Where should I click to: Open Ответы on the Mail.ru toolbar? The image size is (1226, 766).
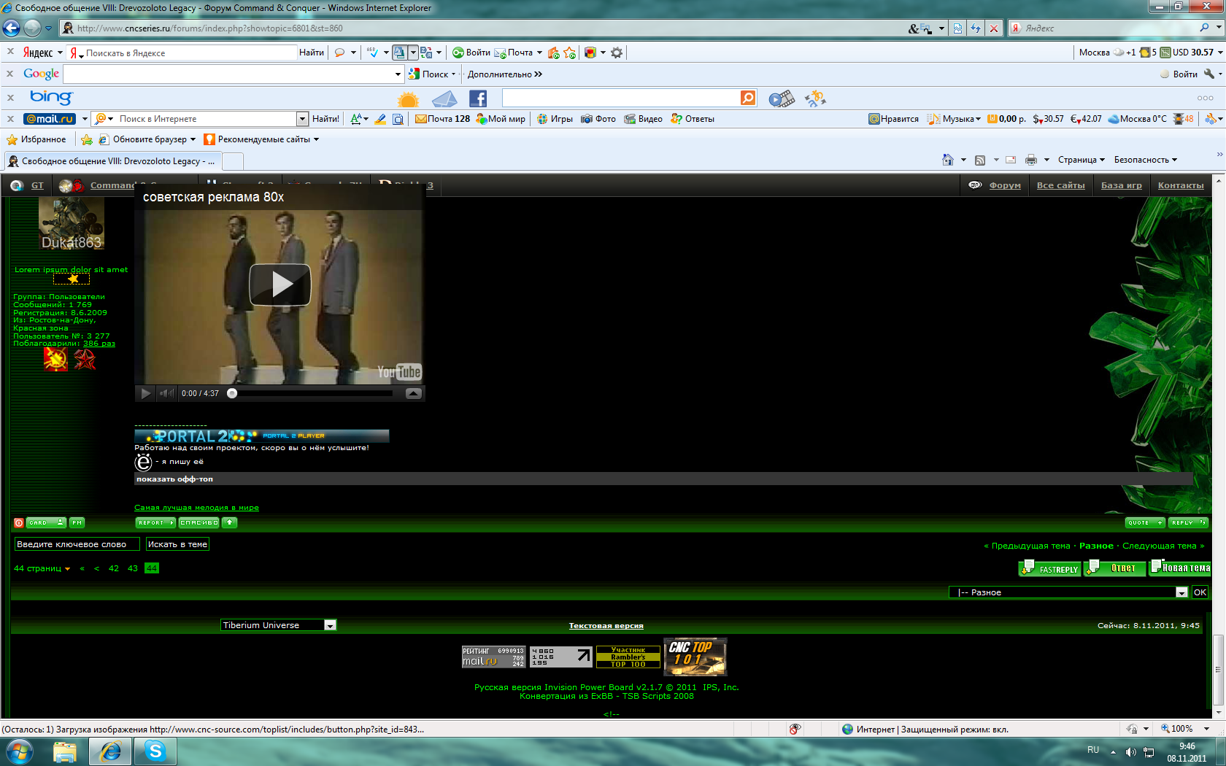point(693,119)
